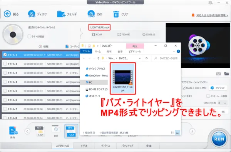Open the quick access toolbar dropdown in Explorer

coord(98,46)
